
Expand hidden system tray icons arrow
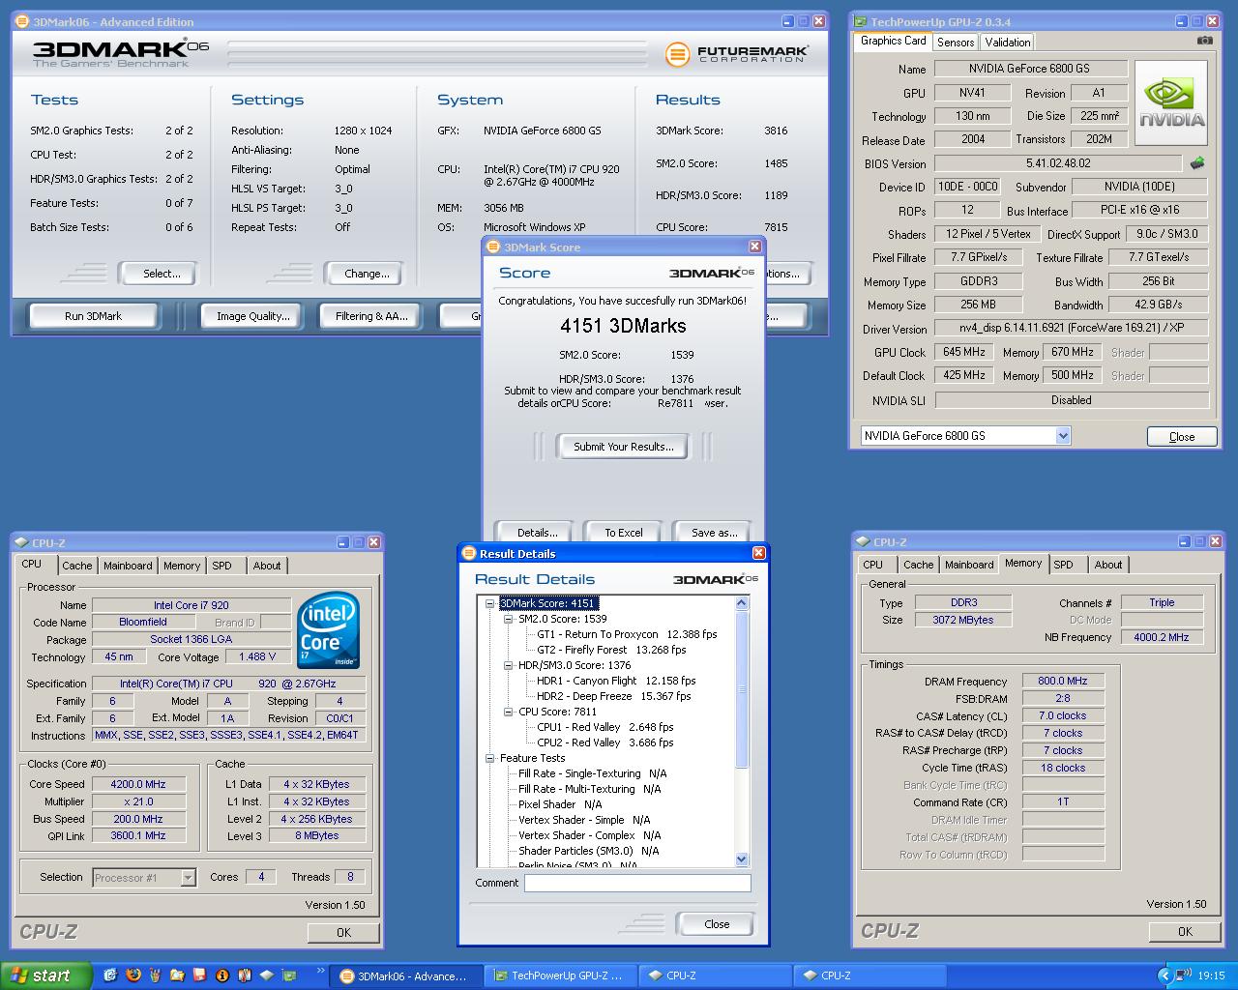pos(1164,975)
